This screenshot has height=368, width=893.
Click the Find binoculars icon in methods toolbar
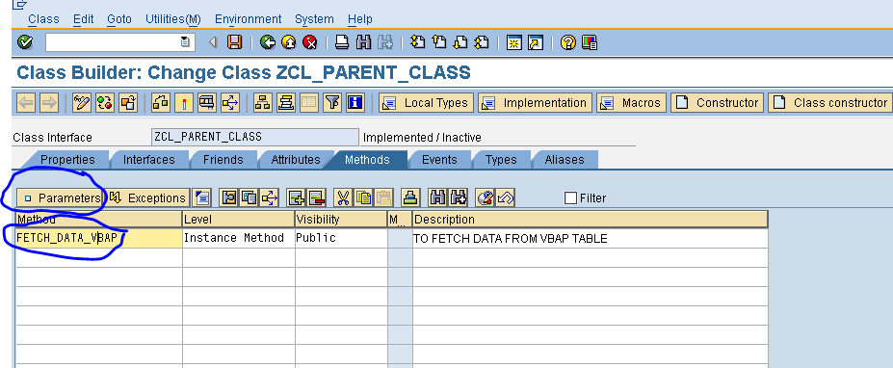[437, 197]
